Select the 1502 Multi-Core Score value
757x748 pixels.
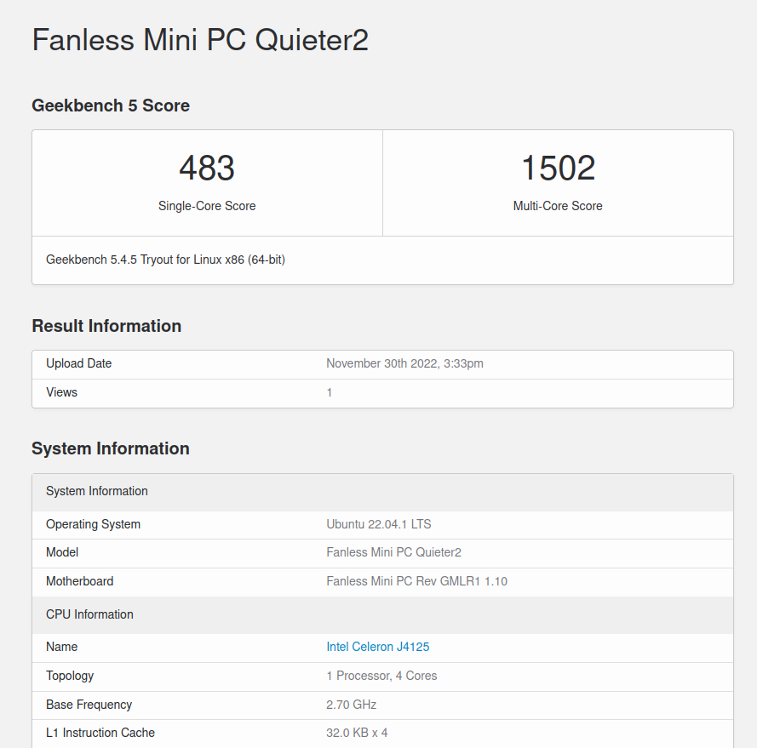point(558,168)
